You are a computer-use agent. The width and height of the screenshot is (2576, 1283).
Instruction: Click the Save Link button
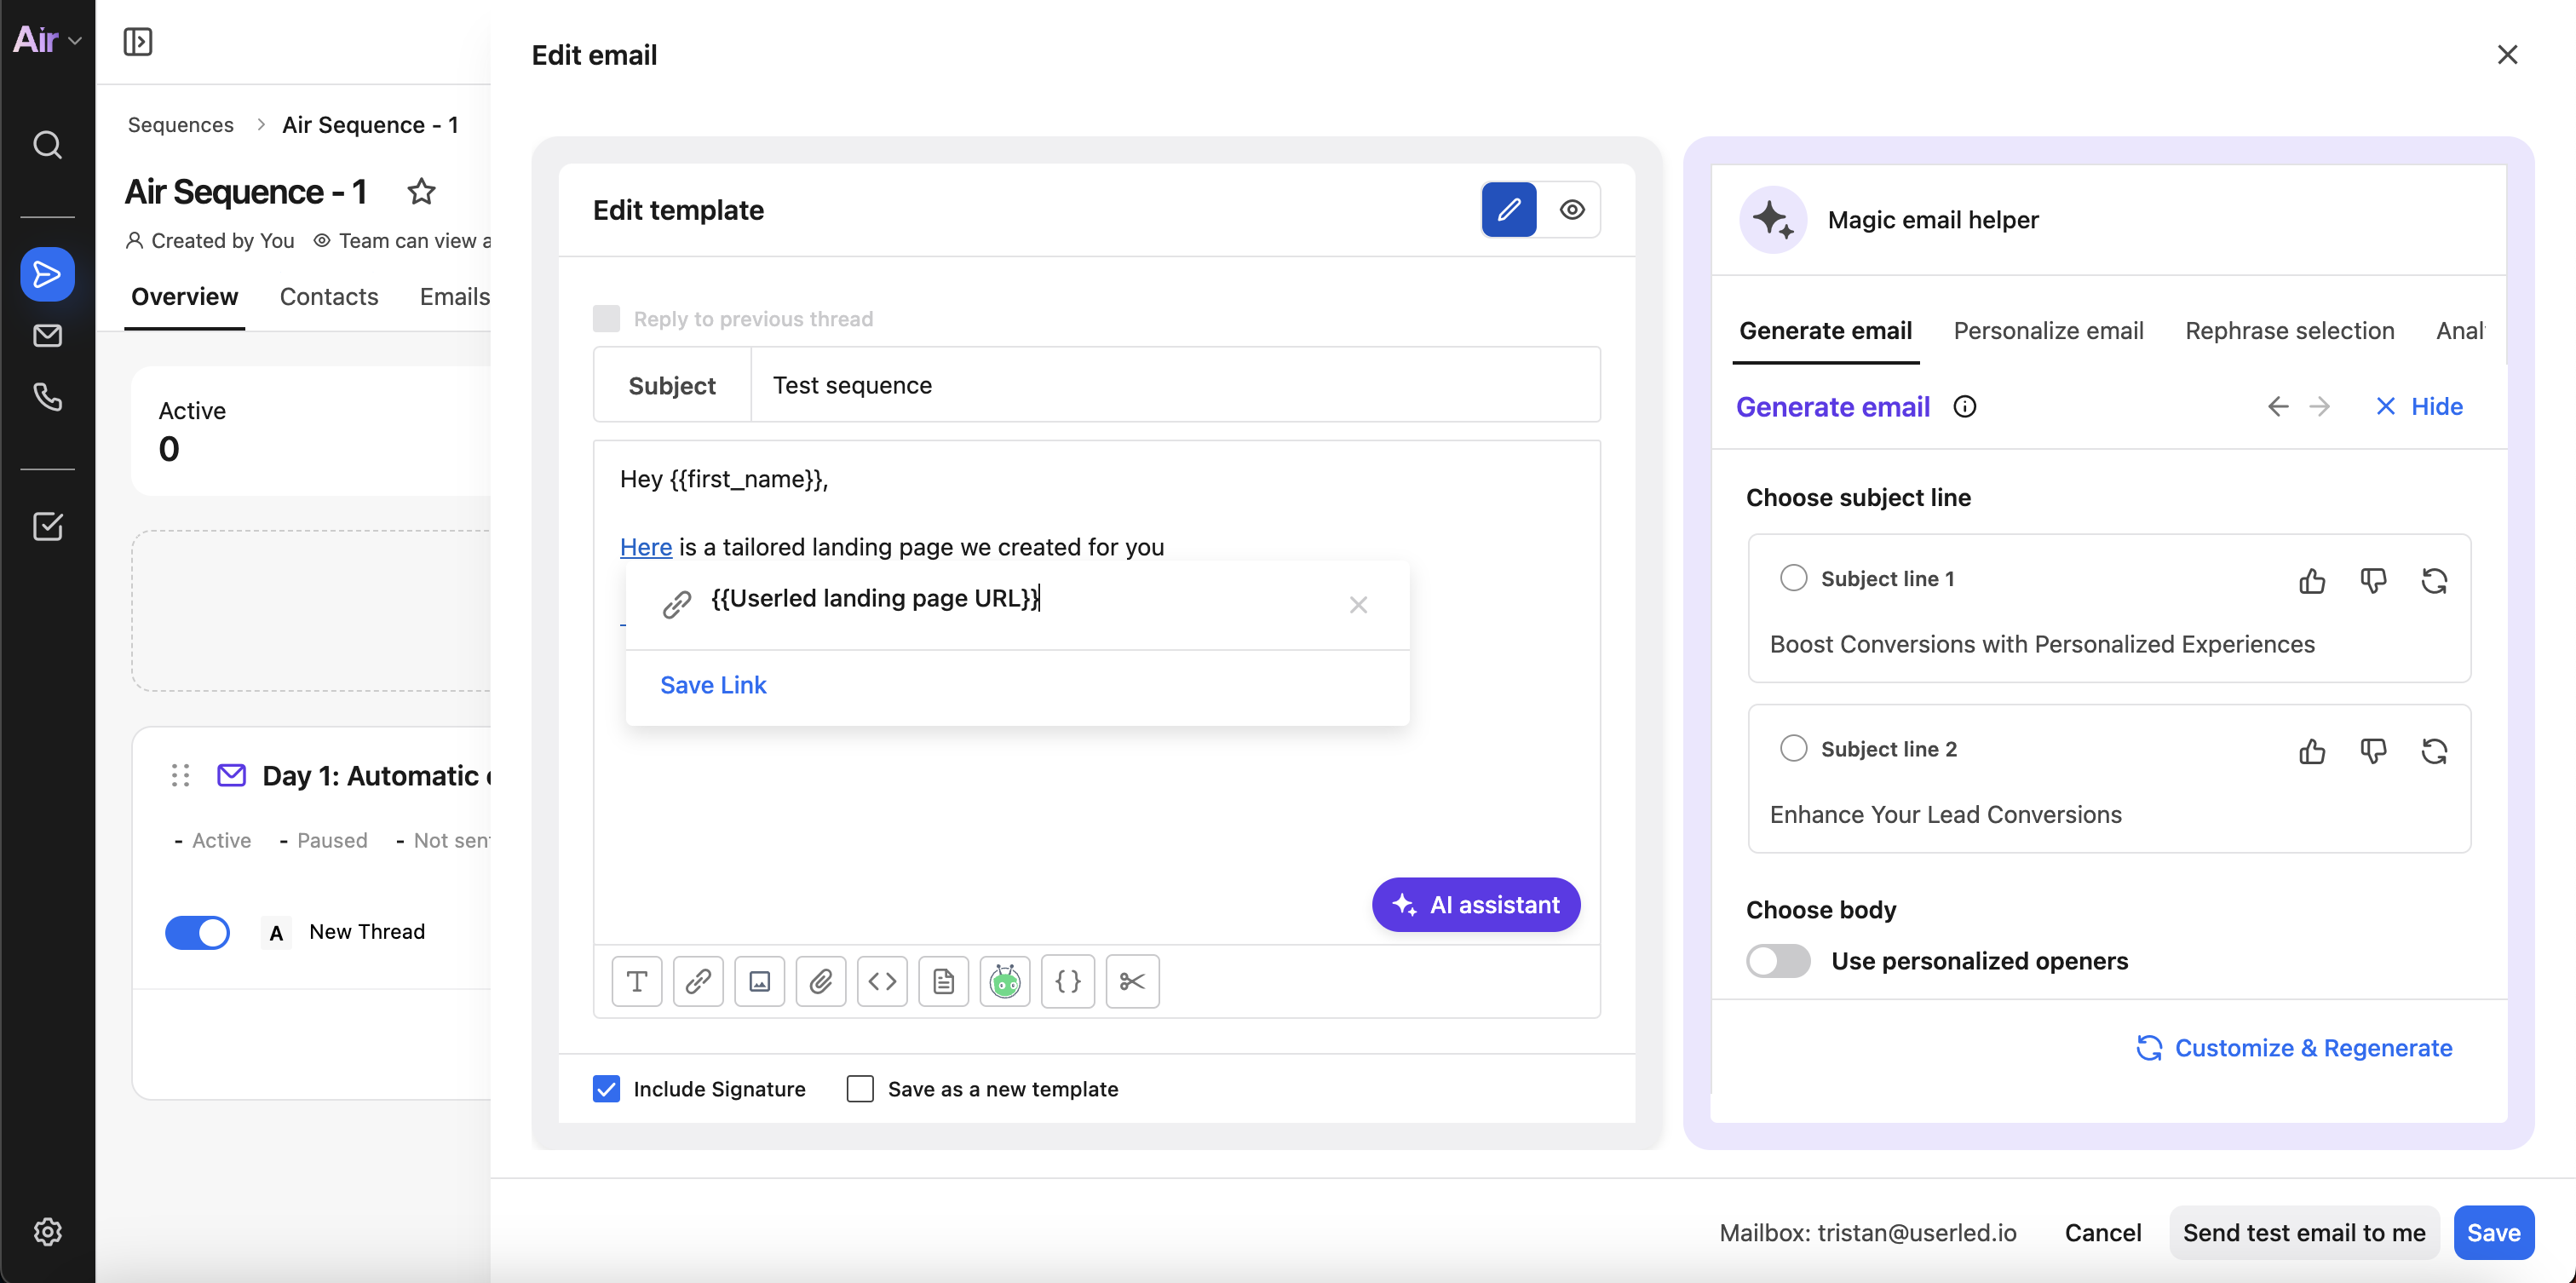pyautogui.click(x=713, y=685)
